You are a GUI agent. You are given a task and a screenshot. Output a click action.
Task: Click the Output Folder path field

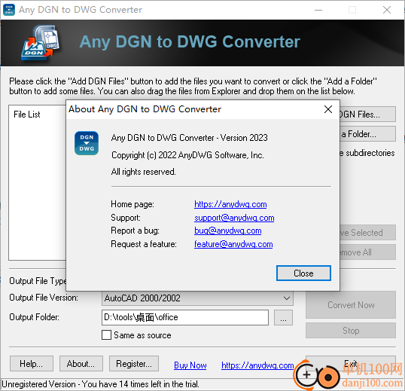[185, 317]
